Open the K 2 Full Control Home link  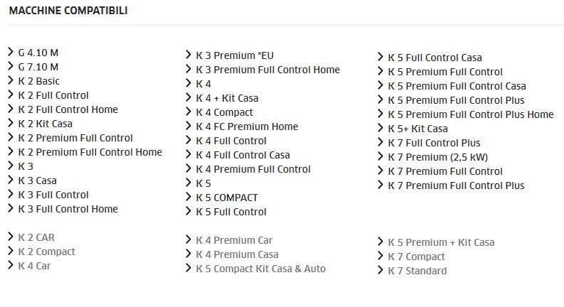tap(68, 109)
